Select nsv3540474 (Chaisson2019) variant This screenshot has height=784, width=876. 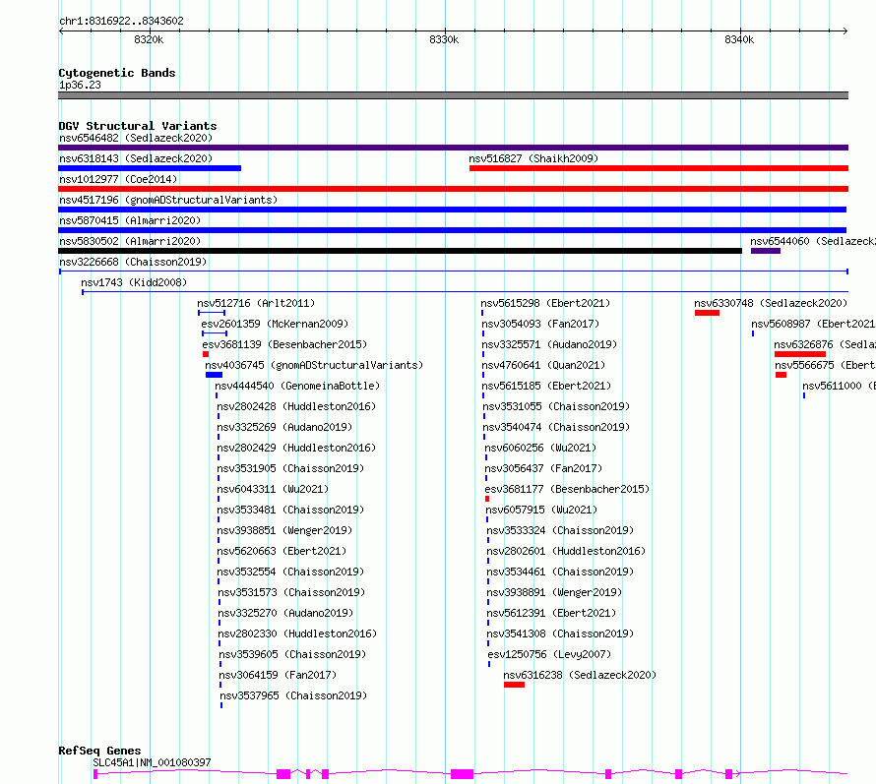(556, 427)
